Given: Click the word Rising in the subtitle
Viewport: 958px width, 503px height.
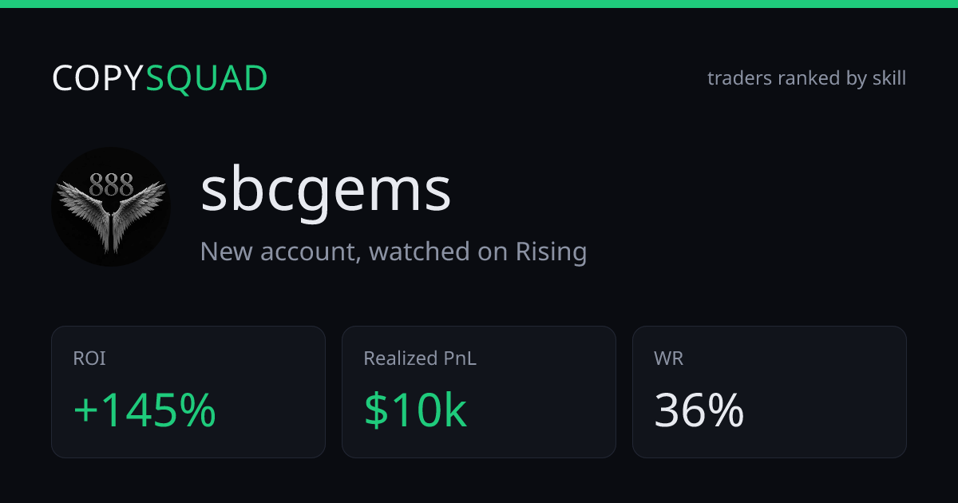Looking at the screenshot, I should pyautogui.click(x=551, y=252).
